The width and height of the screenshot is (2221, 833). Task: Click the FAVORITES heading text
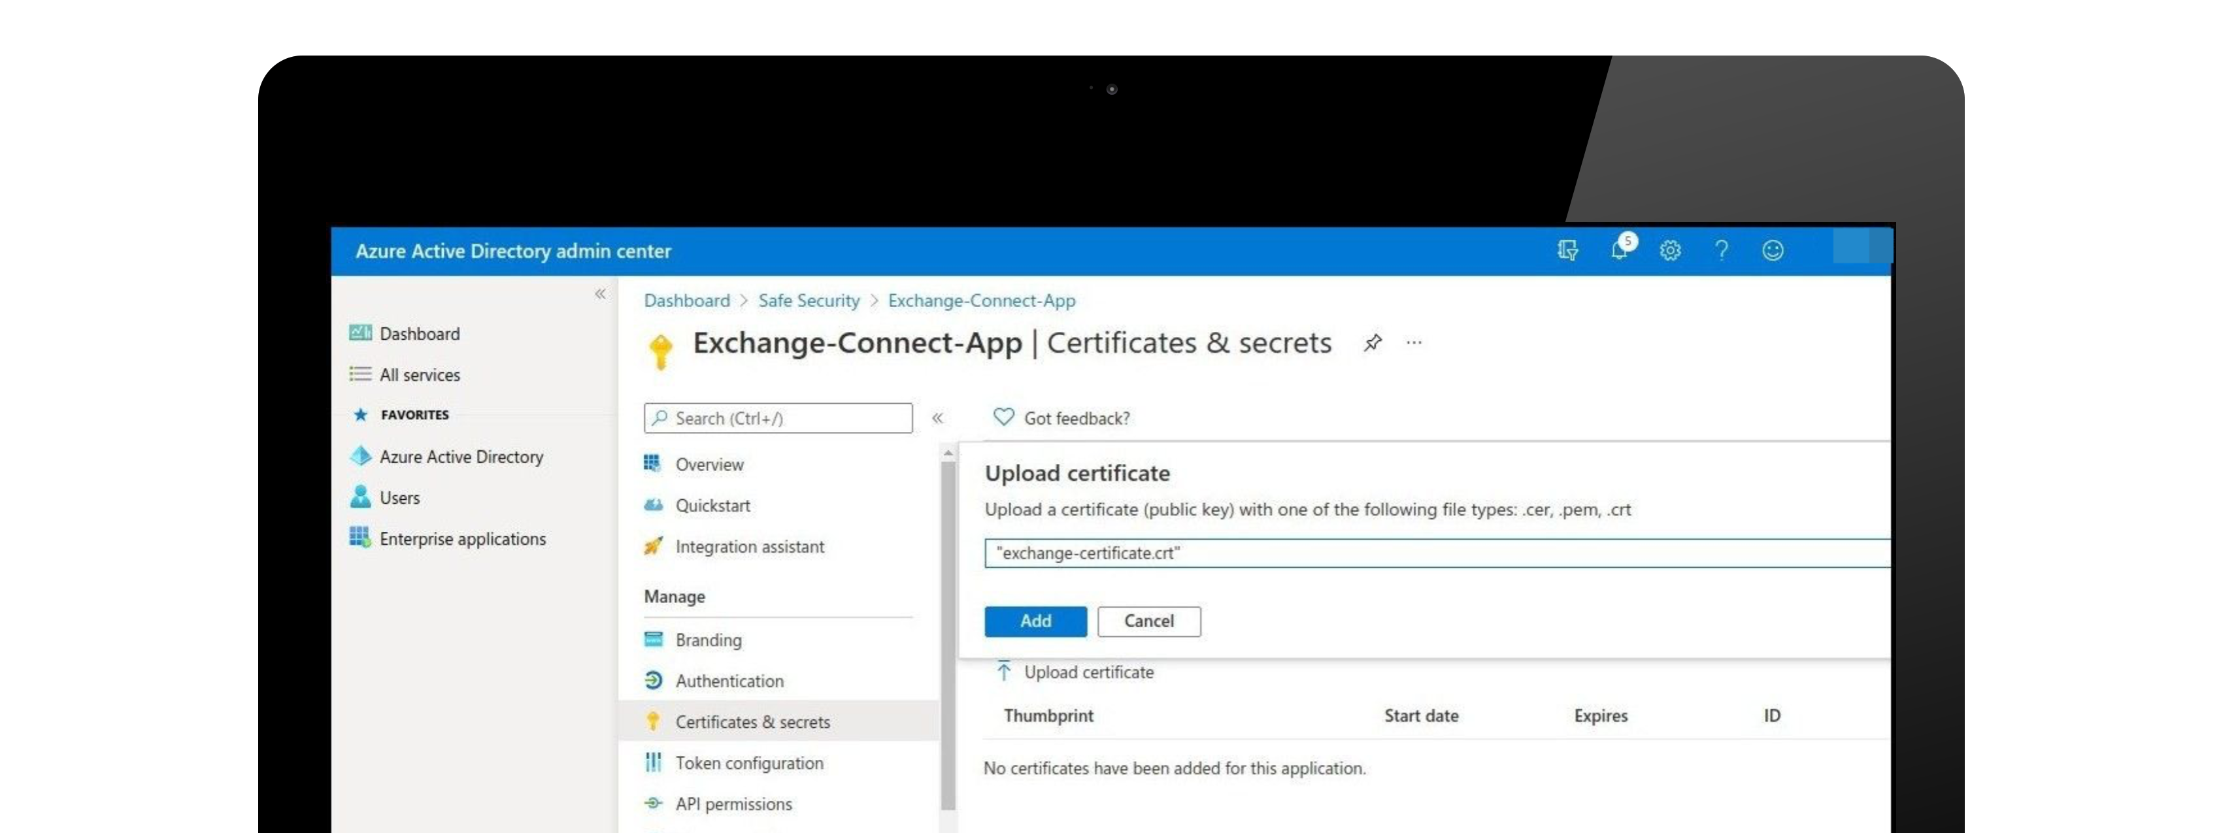(414, 414)
